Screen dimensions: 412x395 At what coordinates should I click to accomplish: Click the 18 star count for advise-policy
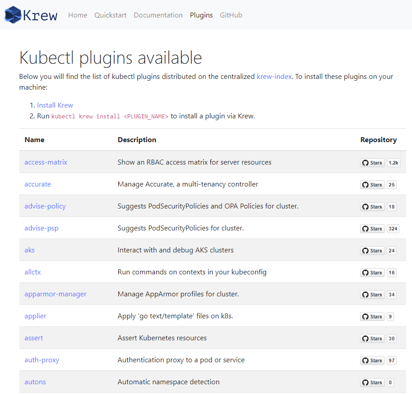pos(391,207)
